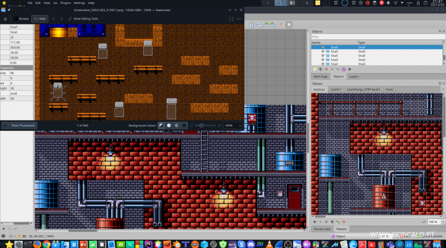Click the Filter field in Objects panel
This screenshot has width=446, height=248.
coord(377,37)
